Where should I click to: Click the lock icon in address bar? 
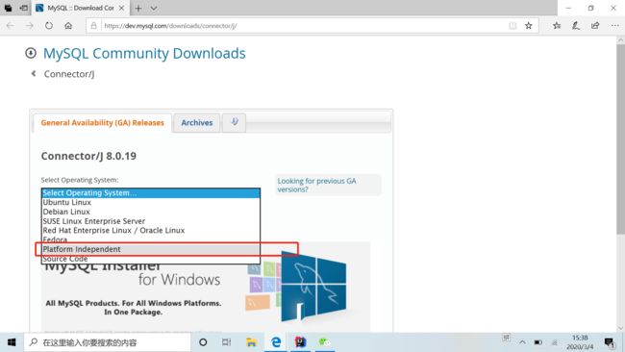click(x=93, y=26)
